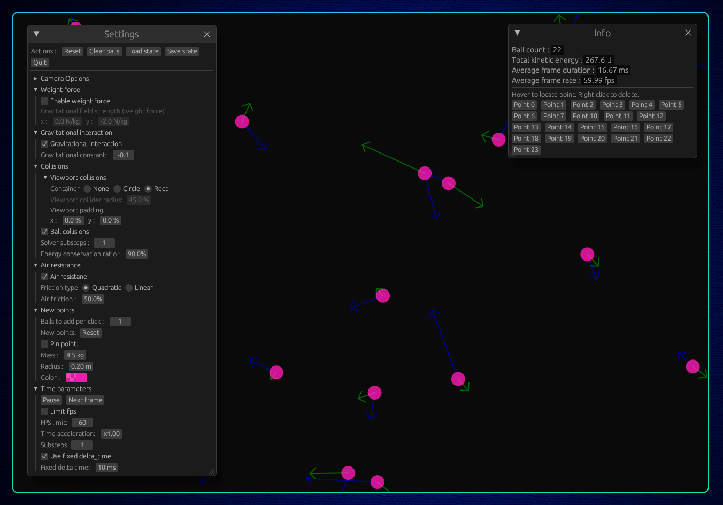Image resolution: width=723 pixels, height=505 pixels.
Task: Collapse the Time parameters section
Action: [36, 388]
